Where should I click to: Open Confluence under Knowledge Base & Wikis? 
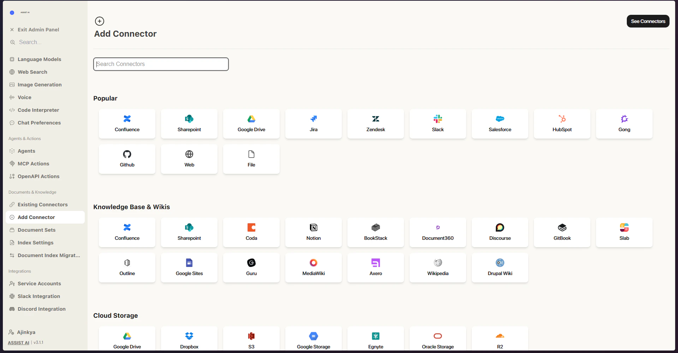[x=127, y=232]
